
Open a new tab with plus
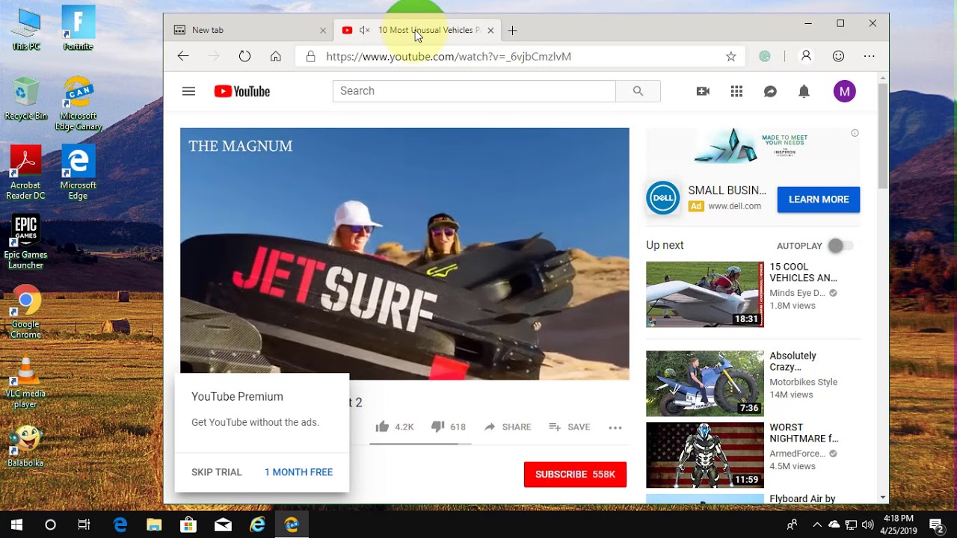click(512, 31)
